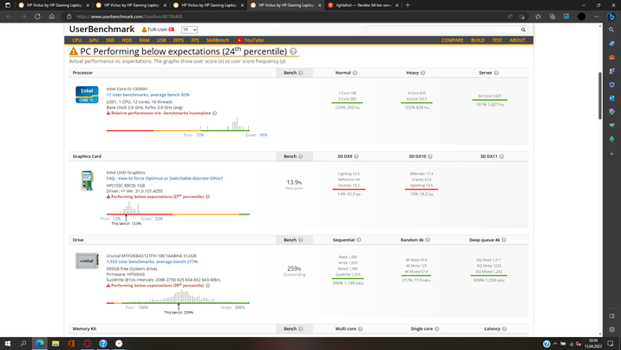Click the Intel Core i5 processor logo
Image resolution: width=621 pixels, height=350 pixels.
click(x=87, y=95)
